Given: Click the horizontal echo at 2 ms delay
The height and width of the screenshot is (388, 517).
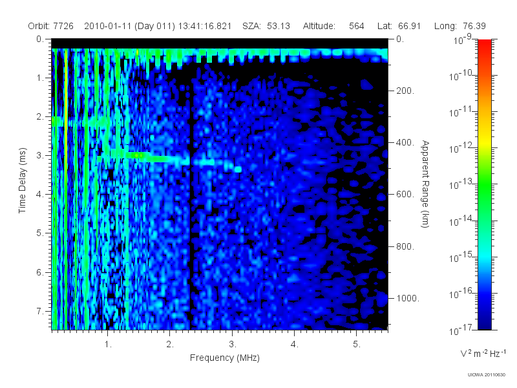Looking at the screenshot, I should tap(81, 122).
